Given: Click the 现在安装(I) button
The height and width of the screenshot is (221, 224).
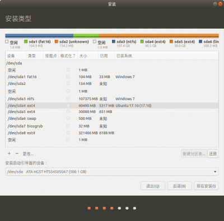Looking at the screenshot, I should pos(206,186).
